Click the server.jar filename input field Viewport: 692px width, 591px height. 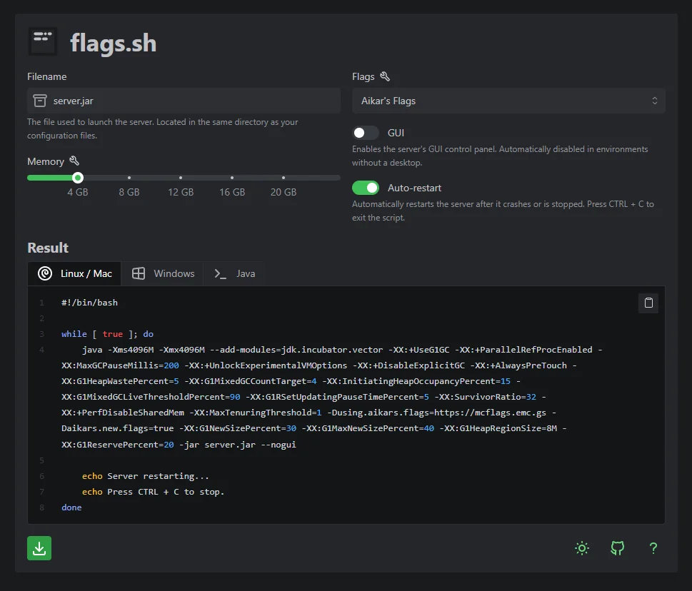[184, 101]
